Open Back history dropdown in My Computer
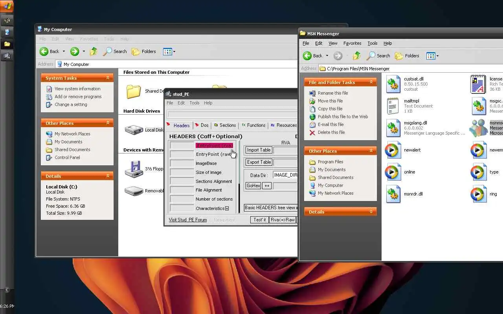 [x=64, y=51]
